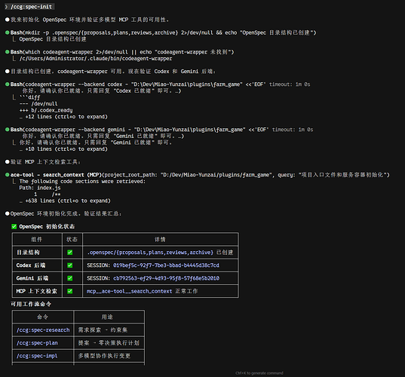Image resolution: width=405 pixels, height=377 pixels.
Task: Click the green bullet of the ace-tool search_context line
Action: point(8,175)
